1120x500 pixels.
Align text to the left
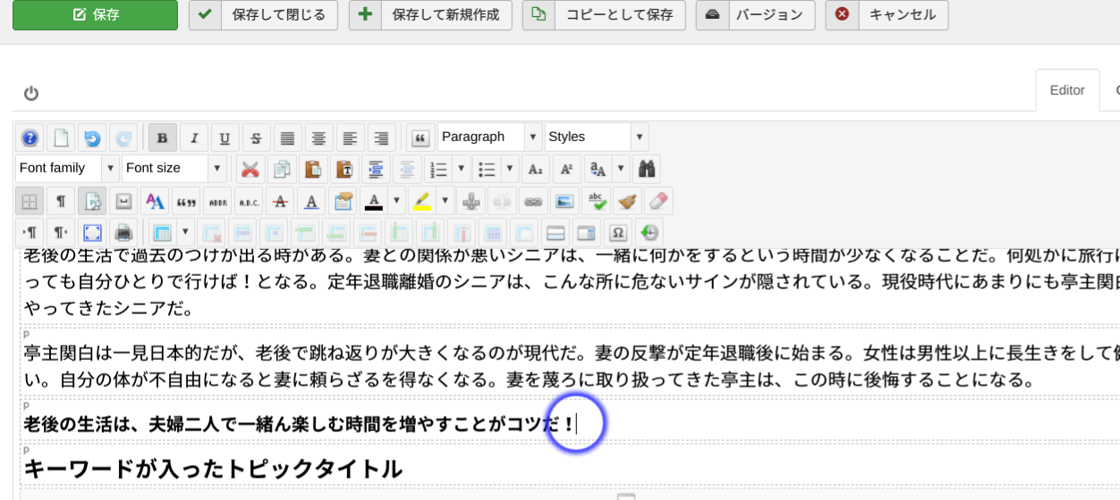[350, 137]
